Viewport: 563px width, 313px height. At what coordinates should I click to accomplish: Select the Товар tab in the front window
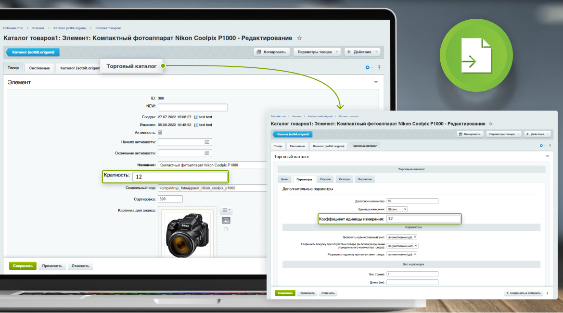tap(278, 146)
